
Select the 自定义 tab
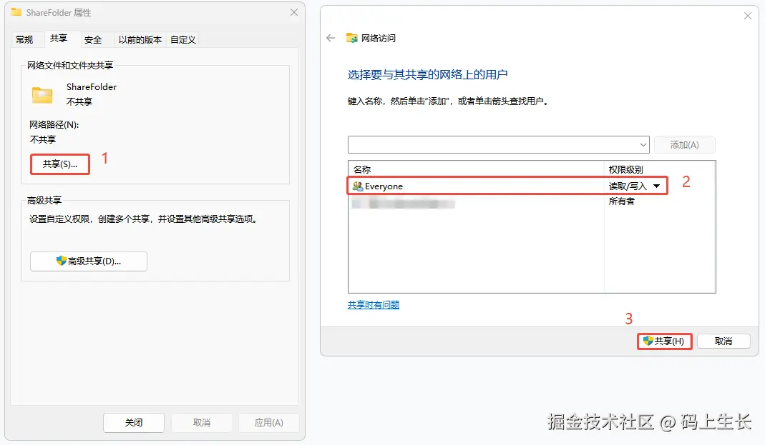[x=183, y=40]
